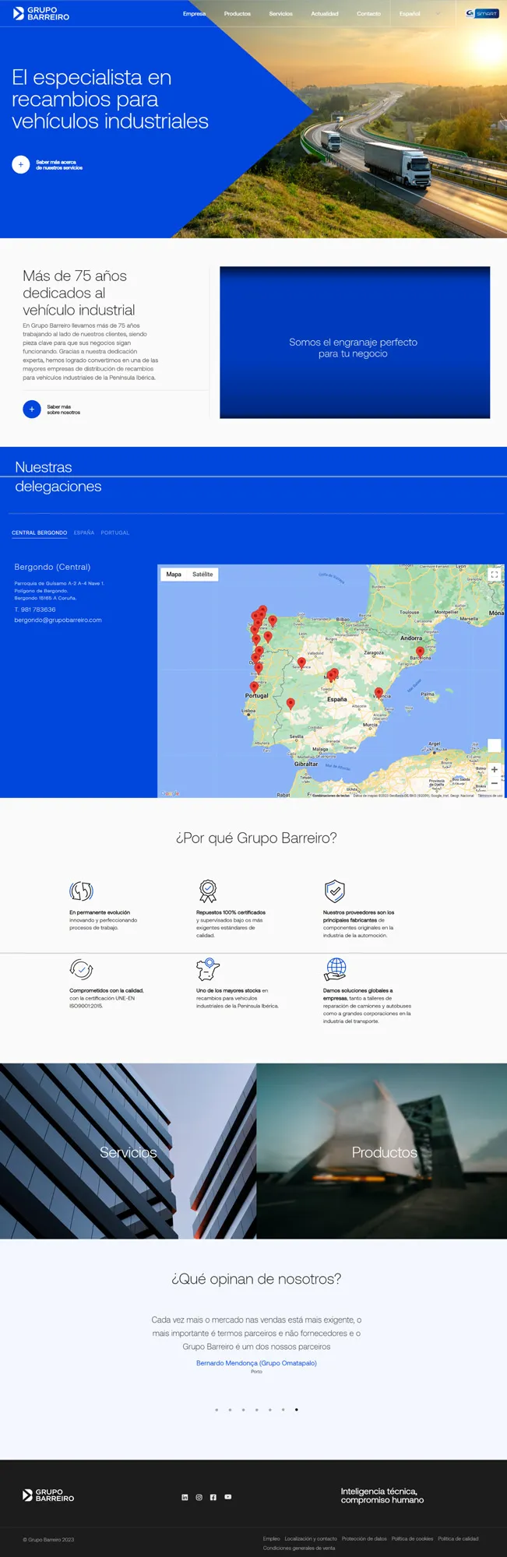Open 'Saber más sobre nosotros' text link
Viewport: 507px width, 1557px height.
point(63,409)
